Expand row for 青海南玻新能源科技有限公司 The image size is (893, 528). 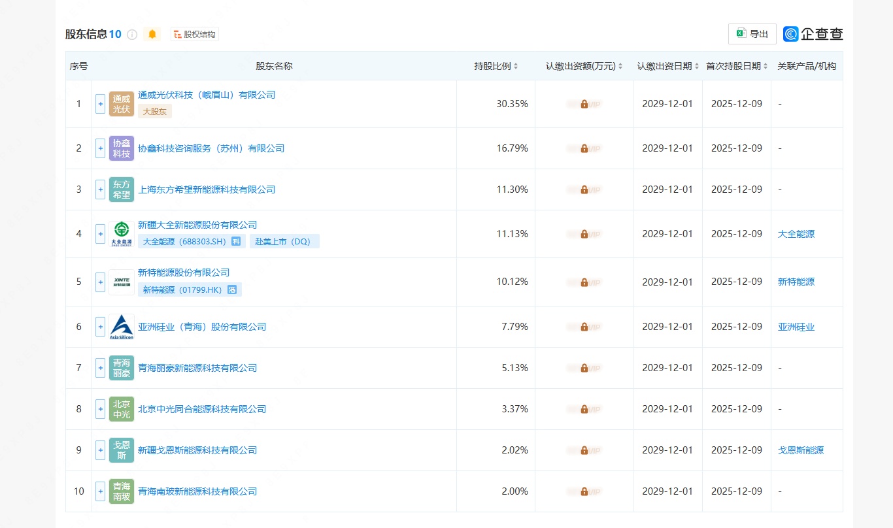click(x=100, y=491)
